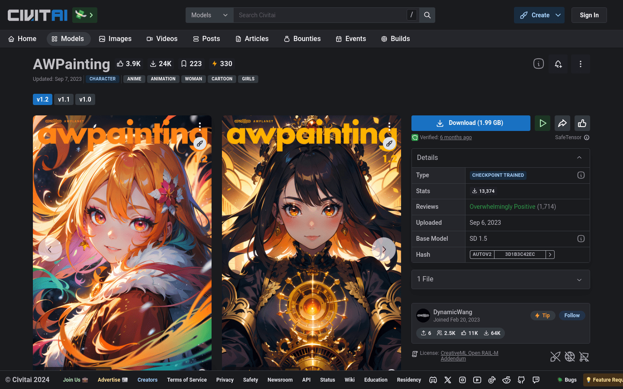
Task: Click Download (1.99 GB) button
Action: (x=471, y=123)
